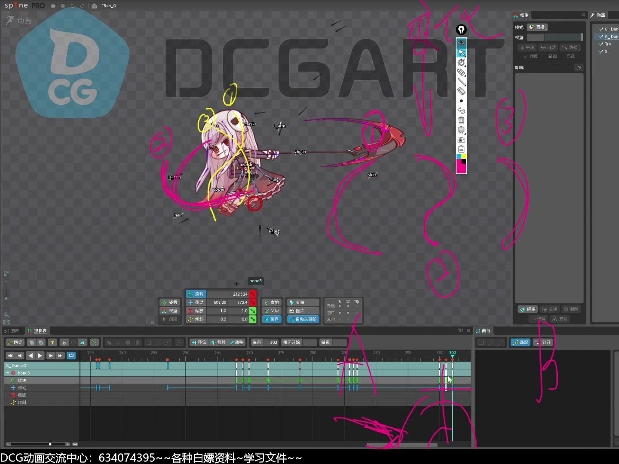Click the undo arrow in the annotation toolbar
Image resolution: width=619 pixels, height=464 pixels.
pos(461,110)
